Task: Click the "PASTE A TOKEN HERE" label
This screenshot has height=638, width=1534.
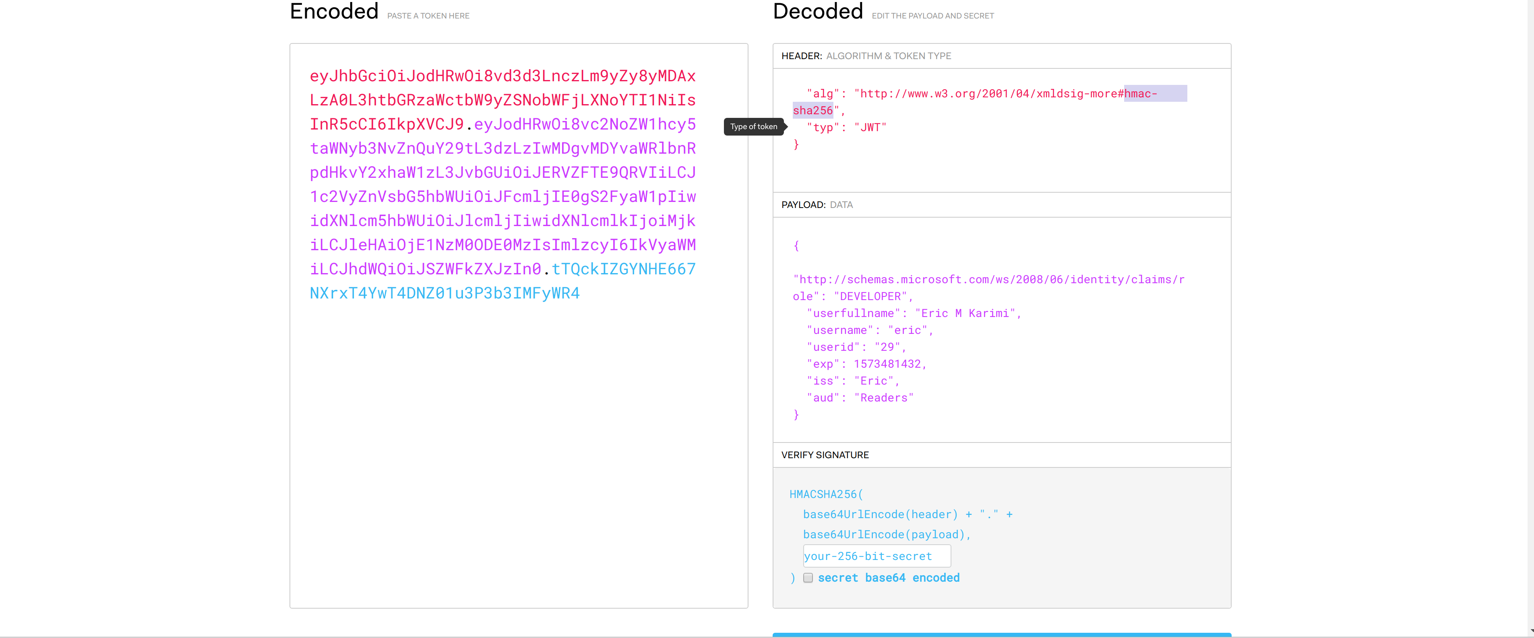Action: click(428, 15)
